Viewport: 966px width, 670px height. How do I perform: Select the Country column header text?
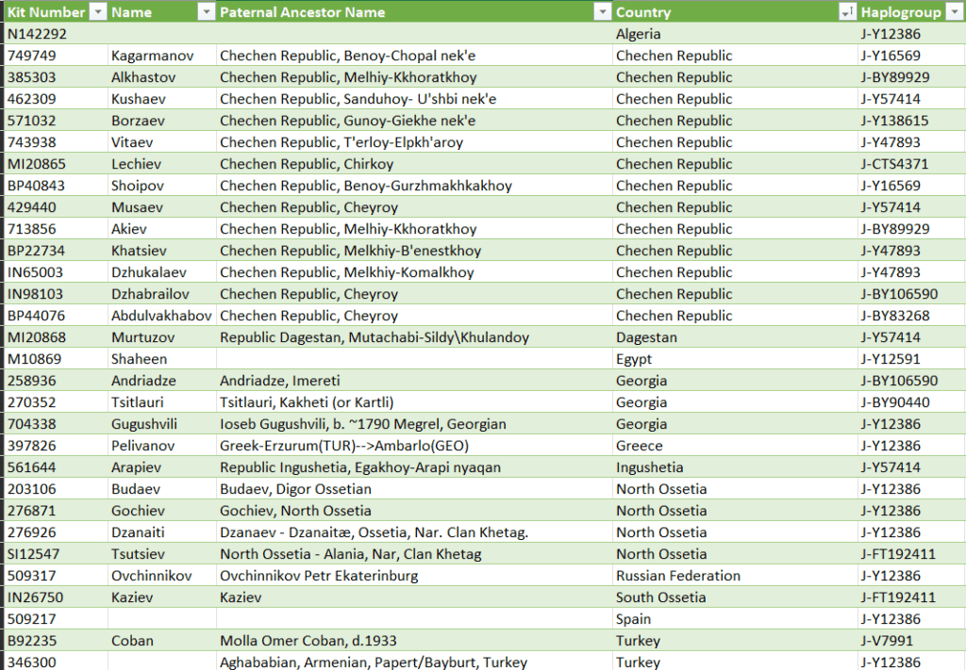click(643, 12)
